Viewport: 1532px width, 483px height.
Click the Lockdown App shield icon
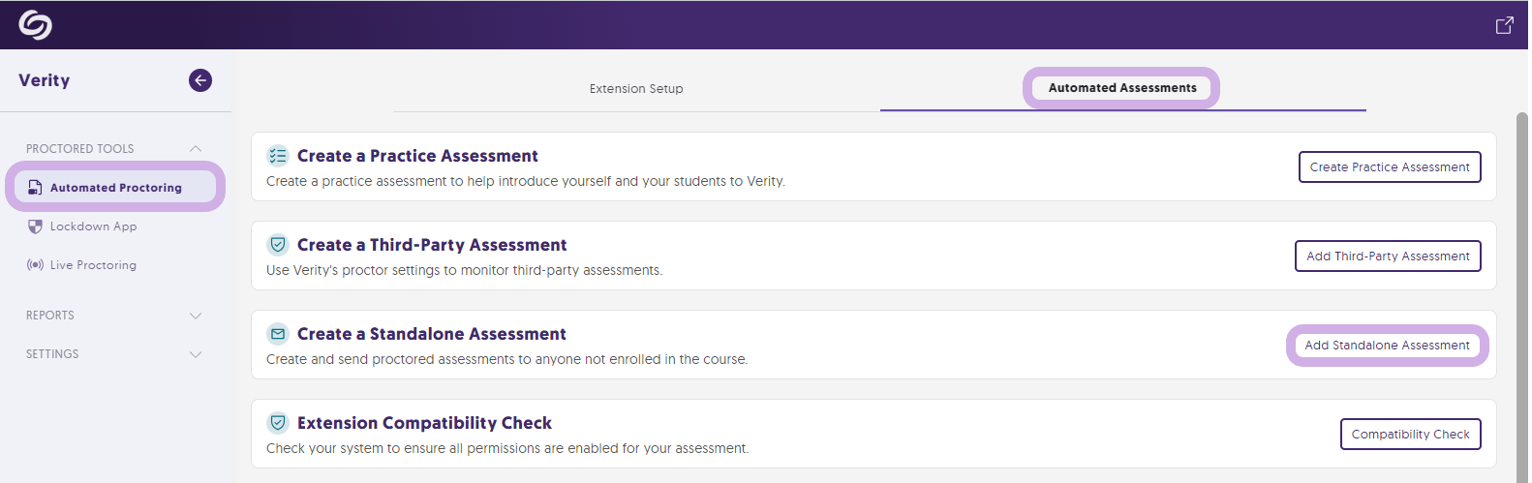35,226
